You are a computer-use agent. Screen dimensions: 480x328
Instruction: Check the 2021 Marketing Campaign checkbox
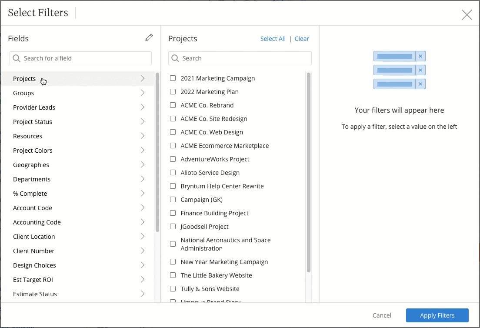coord(173,78)
